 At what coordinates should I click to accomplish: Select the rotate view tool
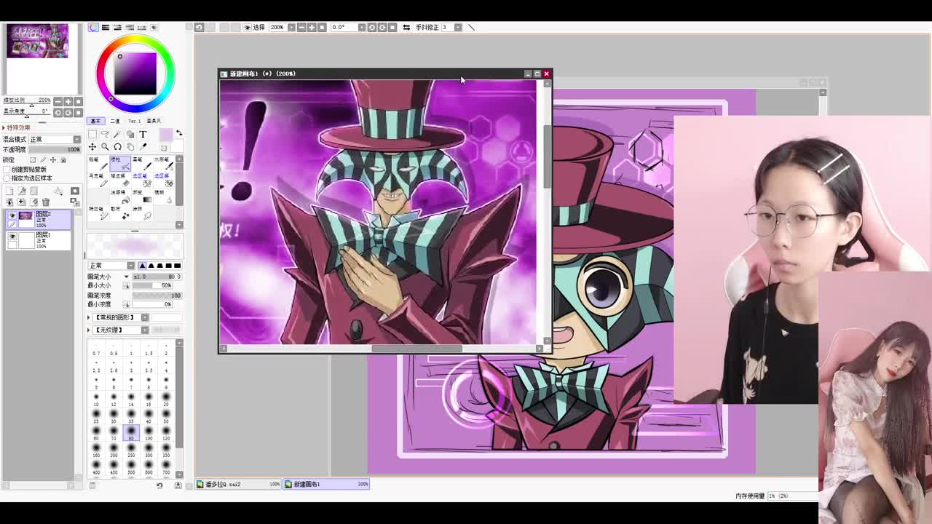coord(117,147)
